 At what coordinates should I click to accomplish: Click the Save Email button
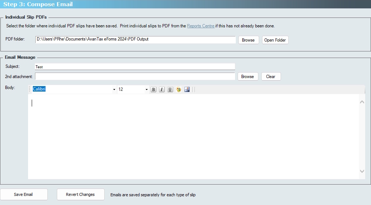[24, 194]
